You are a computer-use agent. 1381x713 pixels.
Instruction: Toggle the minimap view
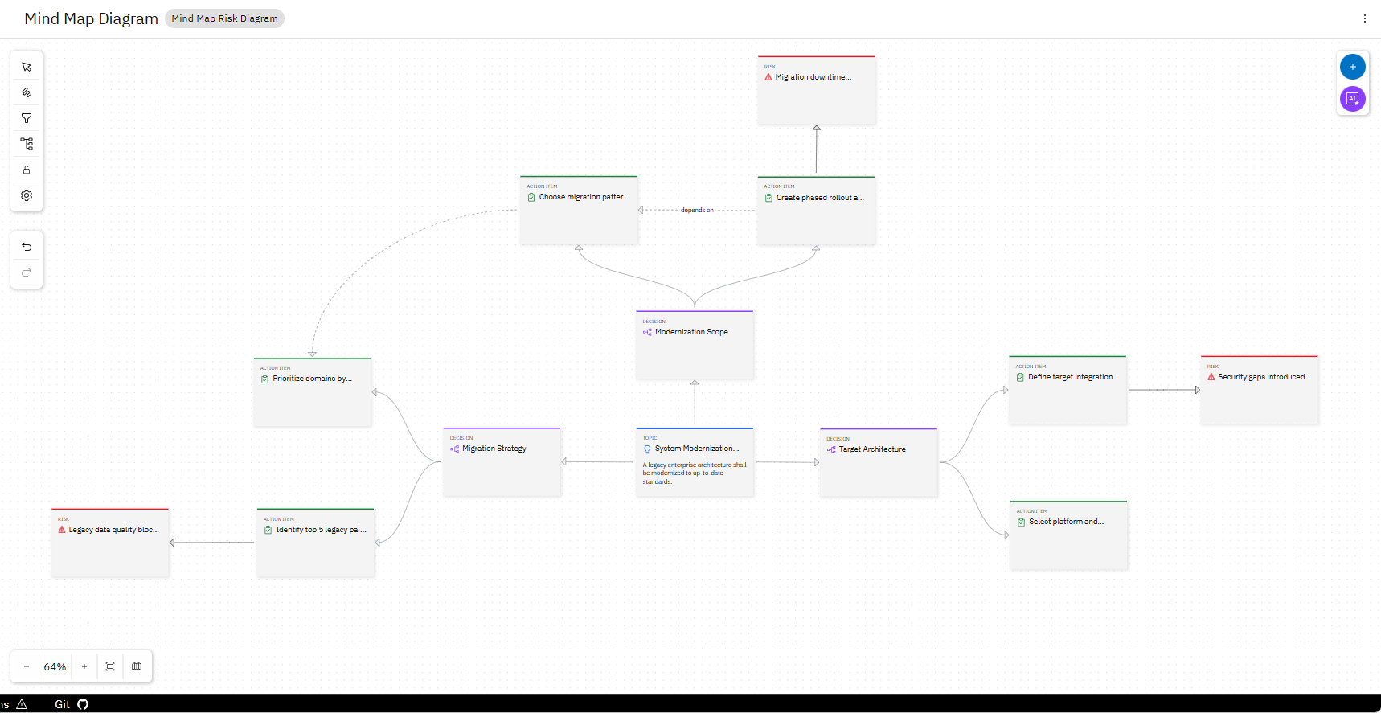(x=137, y=666)
